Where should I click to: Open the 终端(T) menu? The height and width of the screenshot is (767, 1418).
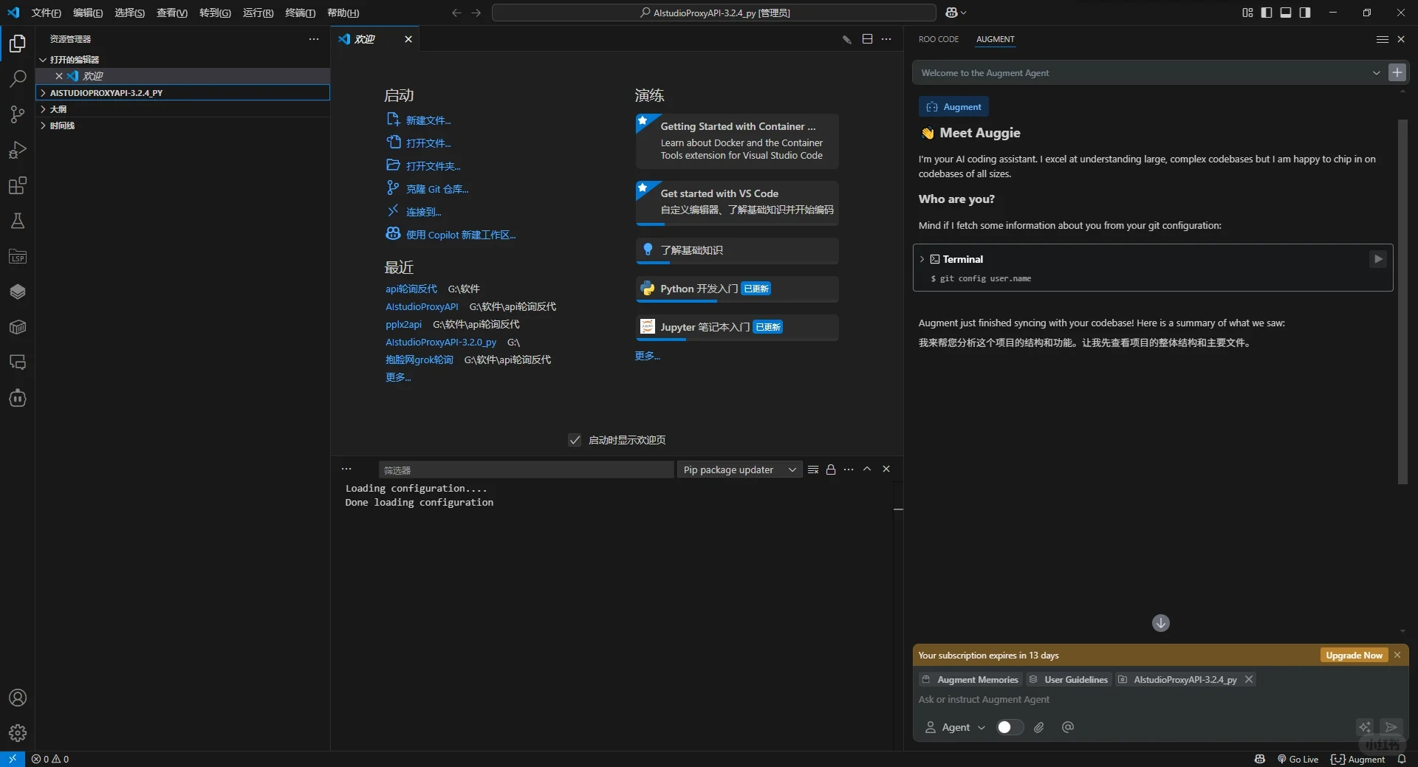(301, 13)
